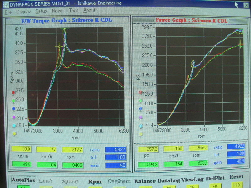The height and width of the screenshot is (188, 251).
Task: Click peak torque 43.9 field
Action: point(22,164)
